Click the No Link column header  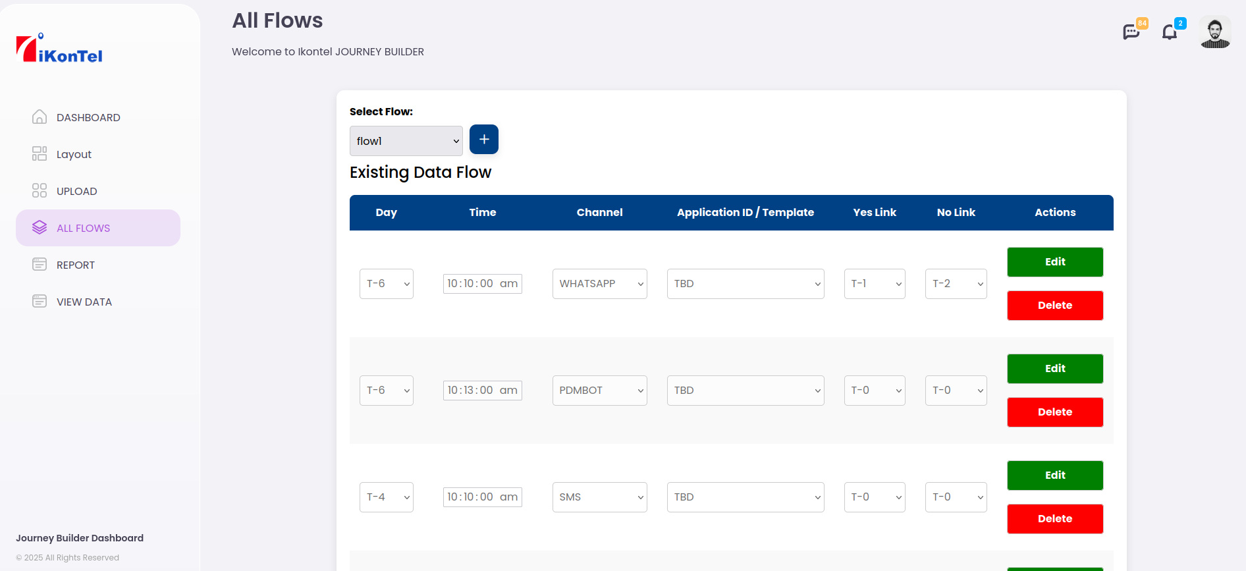tap(956, 212)
